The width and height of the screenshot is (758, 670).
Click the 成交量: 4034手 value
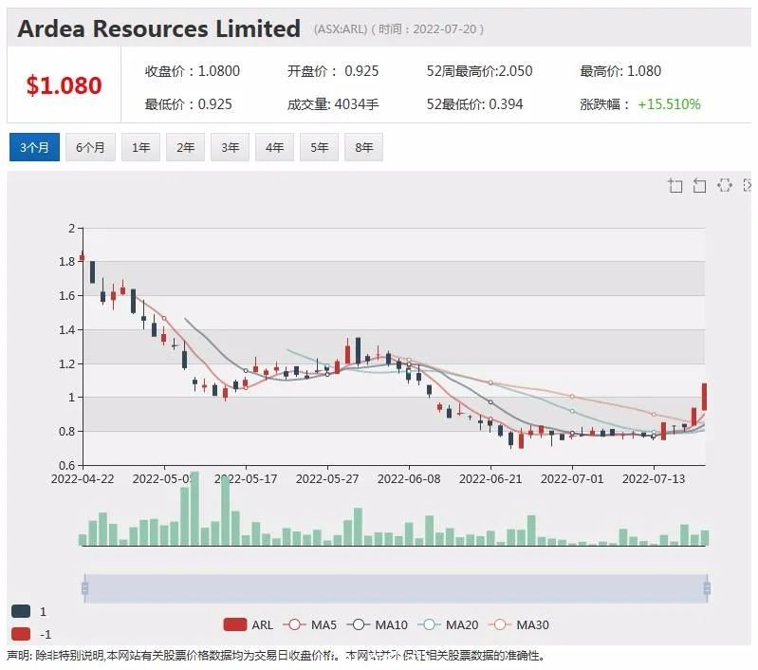coord(333,104)
